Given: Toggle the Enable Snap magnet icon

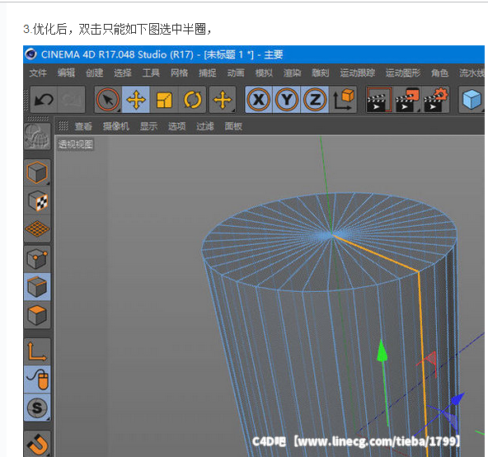Looking at the screenshot, I should tap(37, 444).
